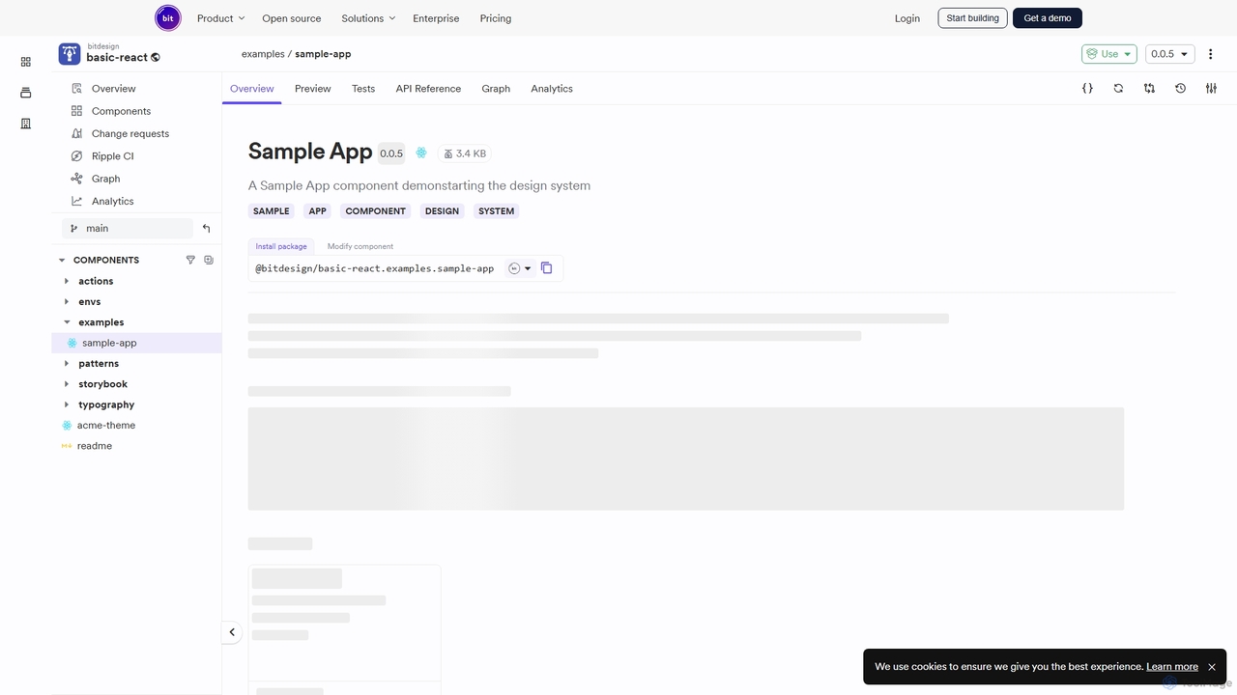Switch to the API Reference tab
Screen dimensions: 1237x695
coord(428,89)
